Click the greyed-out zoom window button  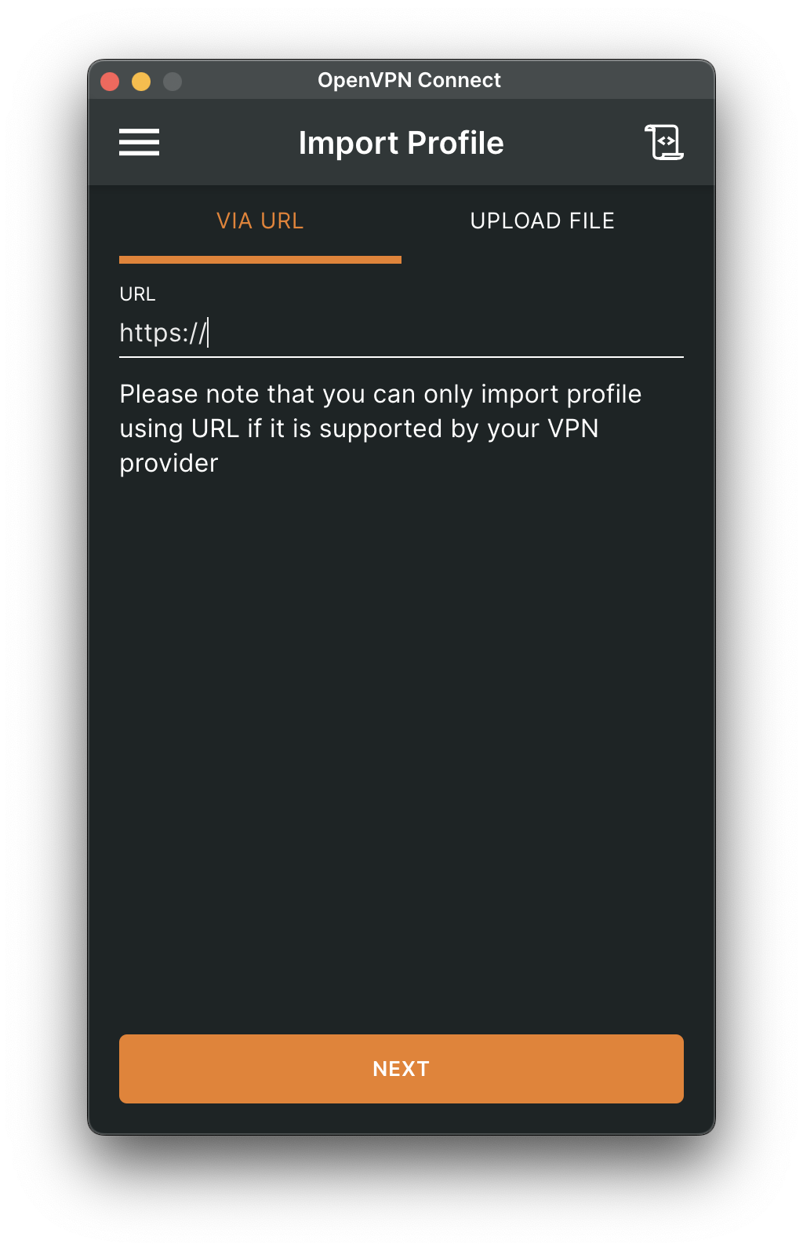173,82
